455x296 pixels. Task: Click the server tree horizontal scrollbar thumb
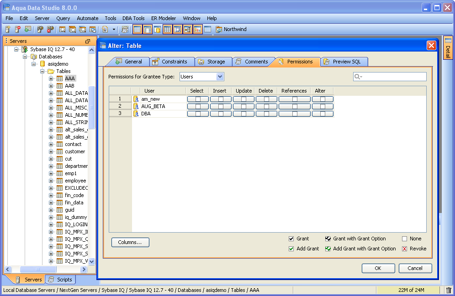38,270
